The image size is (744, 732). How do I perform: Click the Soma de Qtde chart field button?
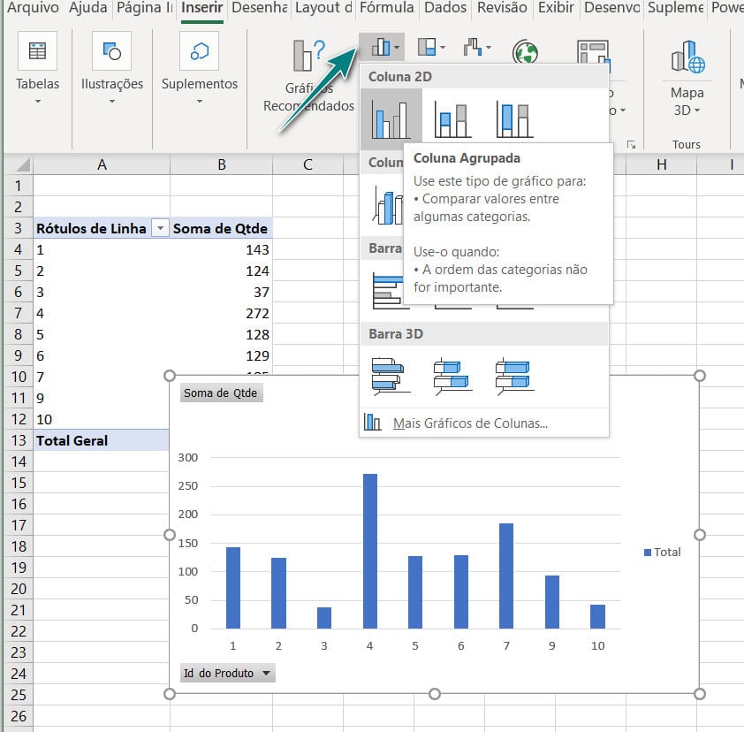(x=221, y=393)
